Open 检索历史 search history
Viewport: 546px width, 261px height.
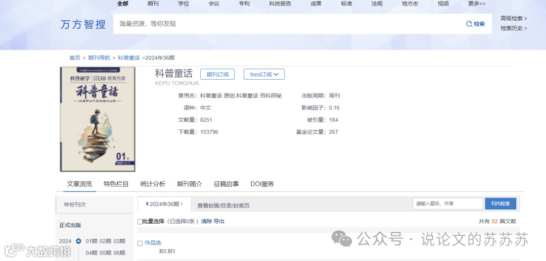point(514,28)
